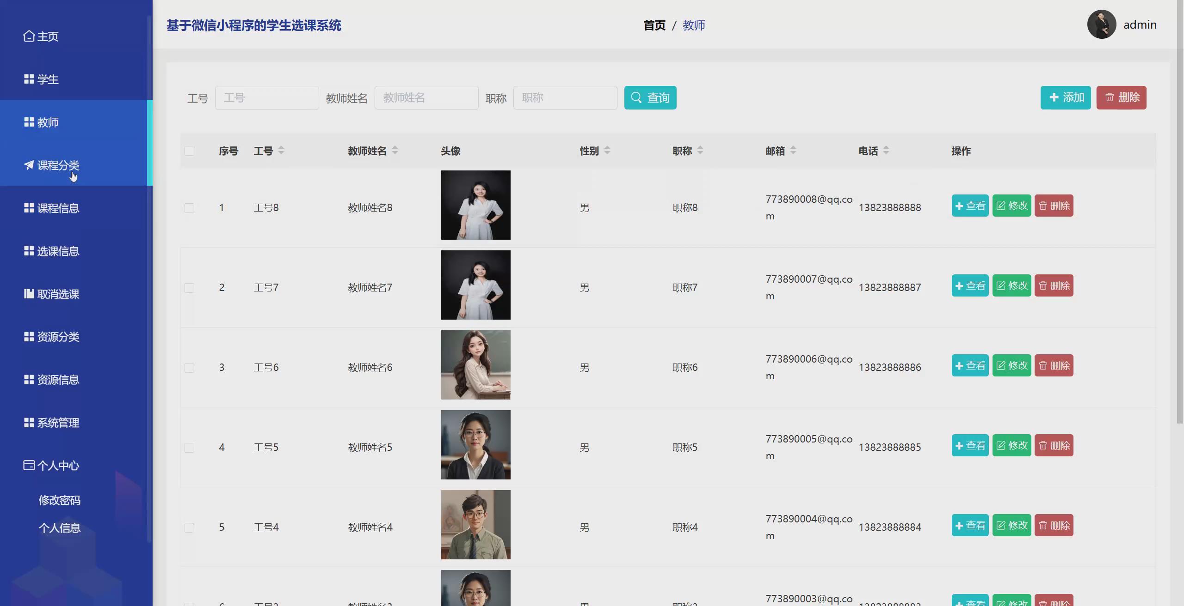Viewport: 1184px width, 606px height.
Task: Check the checkbox for row 工号8
Action: click(x=189, y=208)
